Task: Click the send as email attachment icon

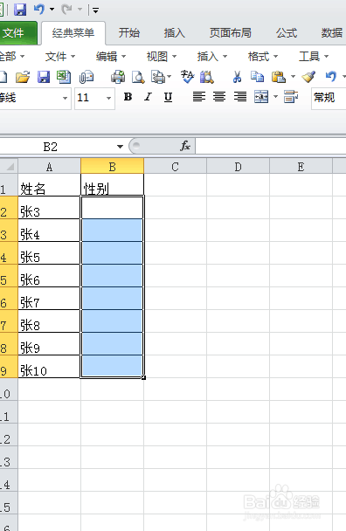Action: pyautogui.click(x=86, y=77)
